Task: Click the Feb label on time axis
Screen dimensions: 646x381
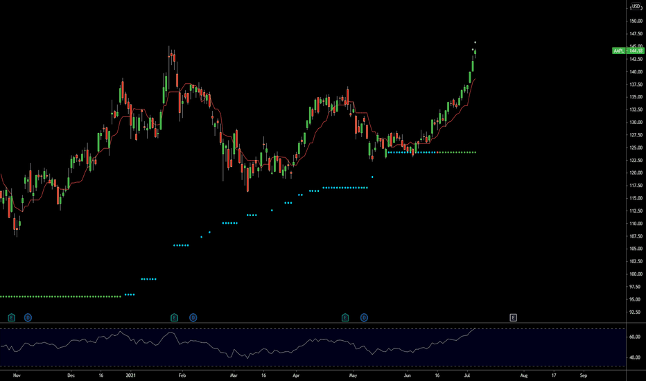Action: pos(182,375)
